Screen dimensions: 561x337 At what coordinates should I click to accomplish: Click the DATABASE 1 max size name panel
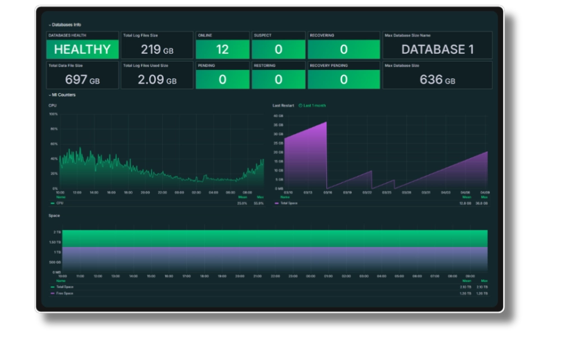point(438,49)
